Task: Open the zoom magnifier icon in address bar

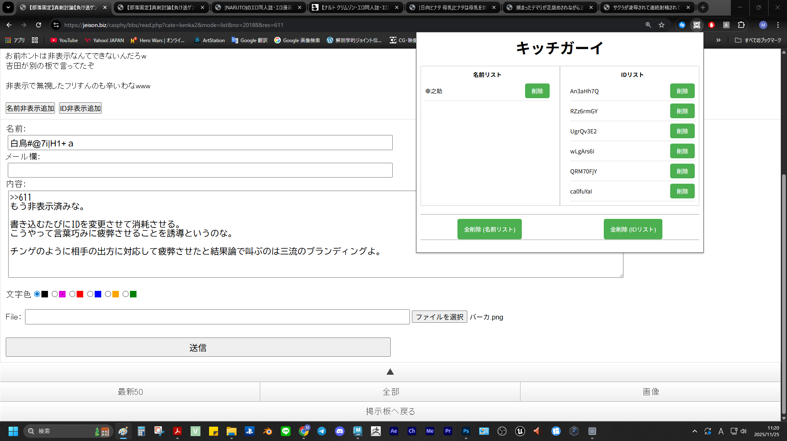Action: (x=648, y=25)
